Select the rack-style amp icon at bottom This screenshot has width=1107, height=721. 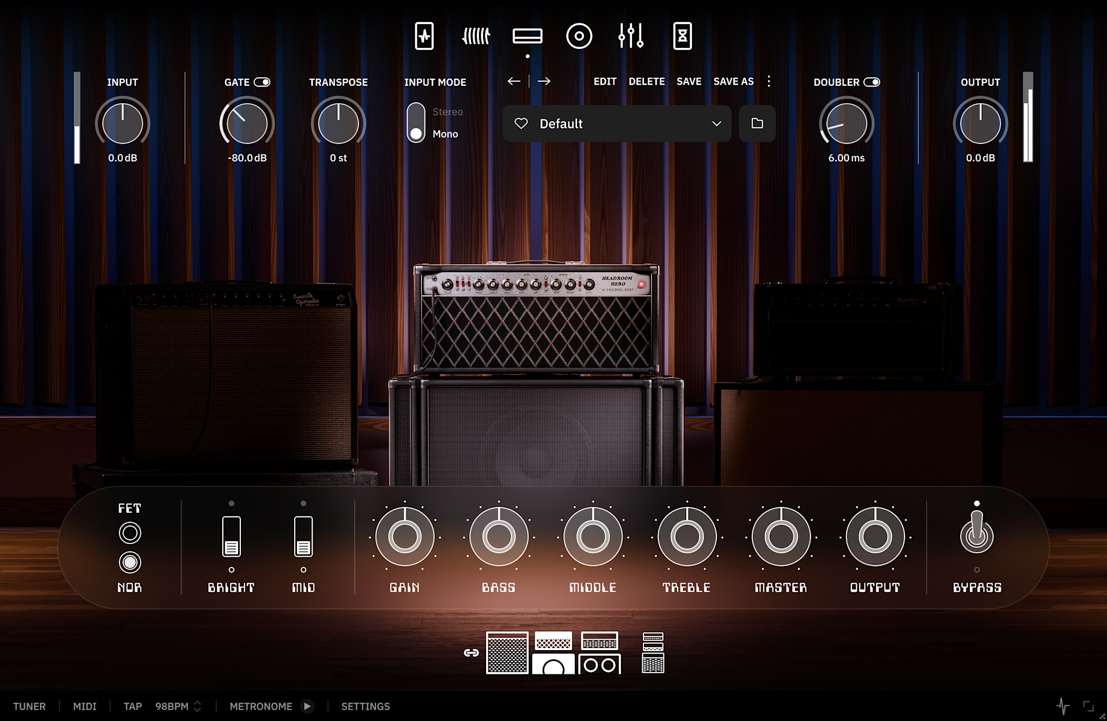[x=653, y=652]
